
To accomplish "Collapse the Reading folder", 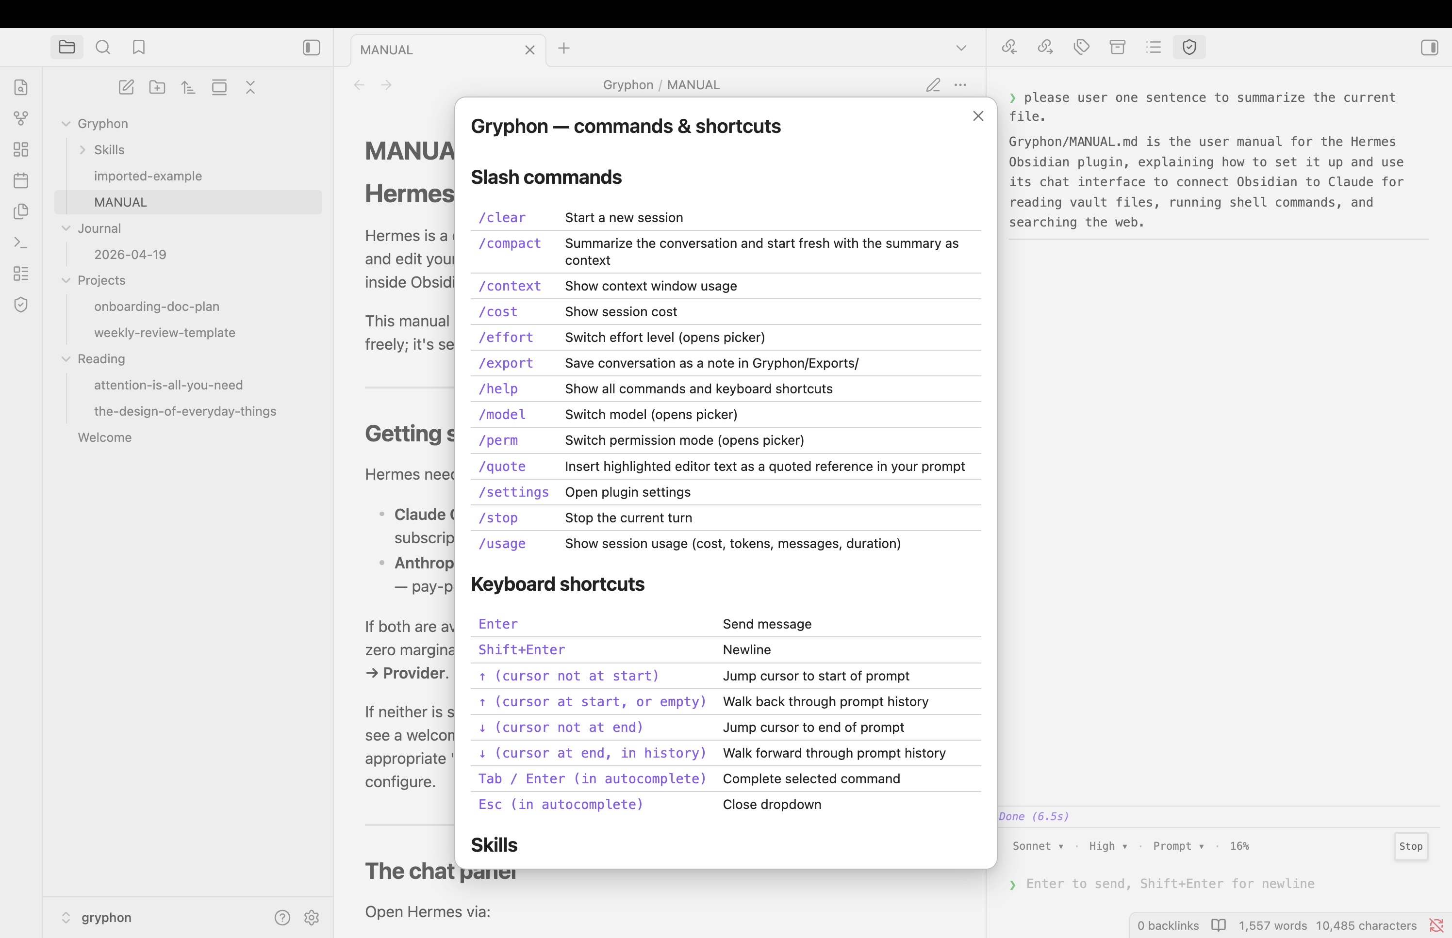I will [x=66, y=359].
